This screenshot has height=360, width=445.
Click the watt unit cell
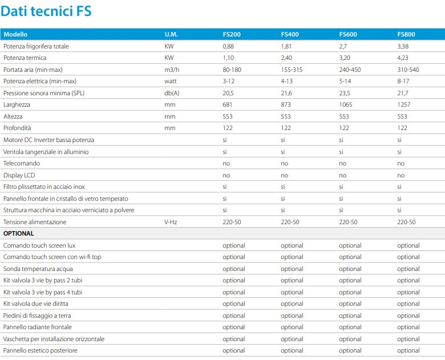[x=171, y=81]
